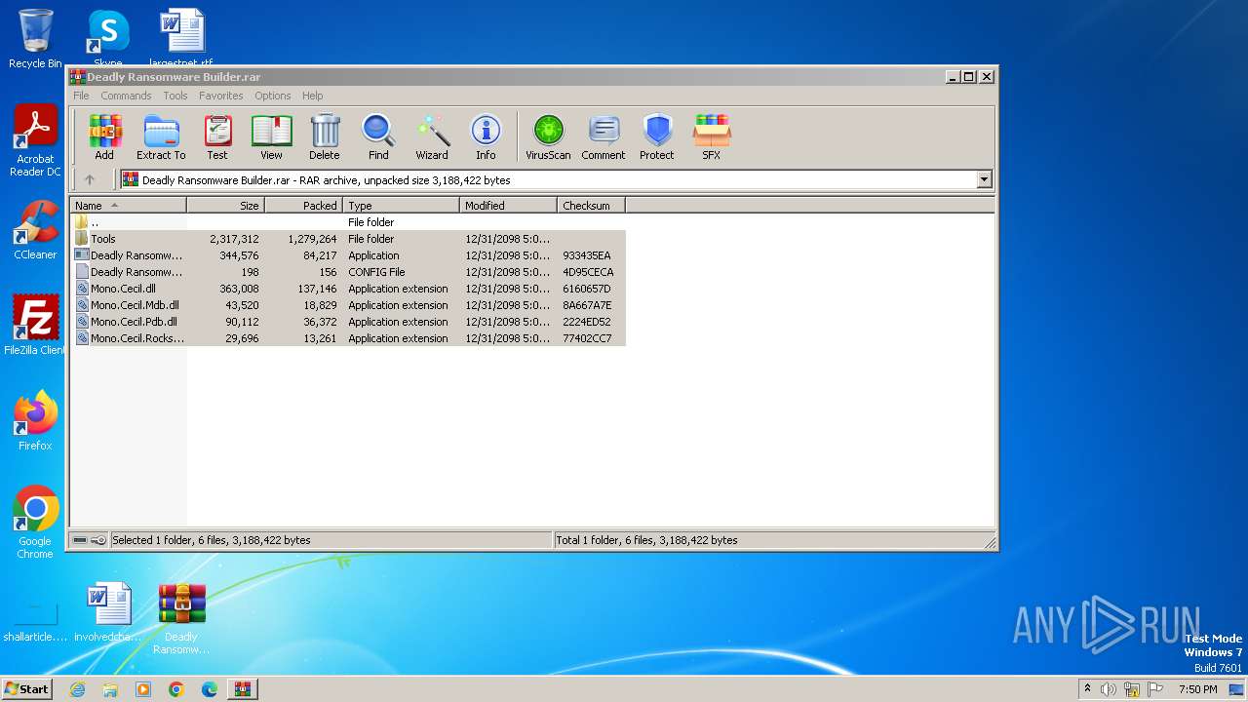Select Mono.Cecil.Mdb.dll file
The width and height of the screenshot is (1248, 702).
tap(348, 305)
